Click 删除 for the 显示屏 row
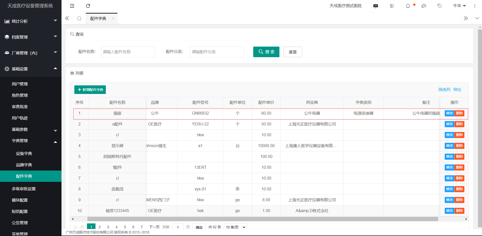 (x=460, y=146)
